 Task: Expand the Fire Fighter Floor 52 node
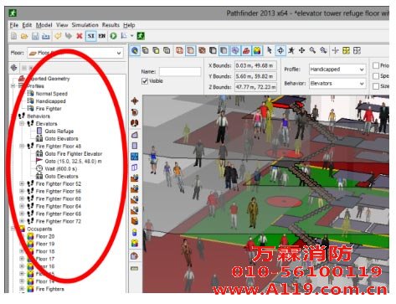[22, 183]
